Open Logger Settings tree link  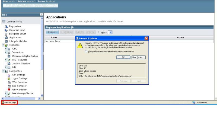(x=19, y=78)
